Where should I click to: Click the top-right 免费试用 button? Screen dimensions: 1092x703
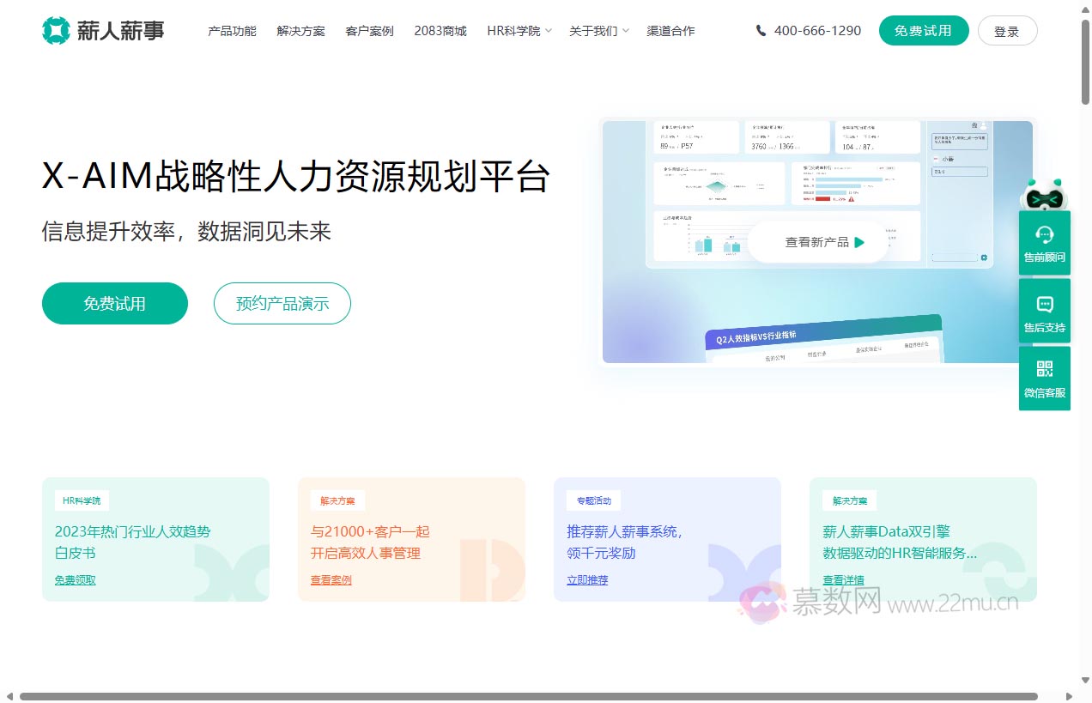point(923,31)
